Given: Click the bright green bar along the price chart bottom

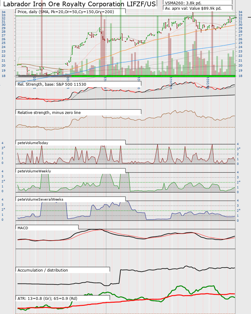Looking at the screenshot, I should point(153,76).
